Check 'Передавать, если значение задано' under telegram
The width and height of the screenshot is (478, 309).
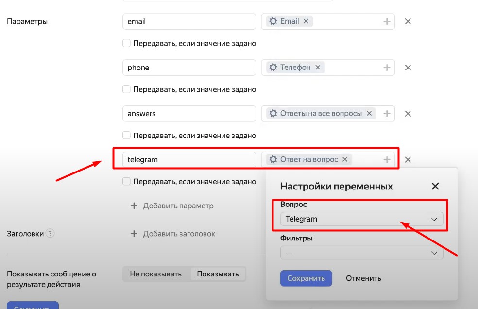tap(126, 181)
